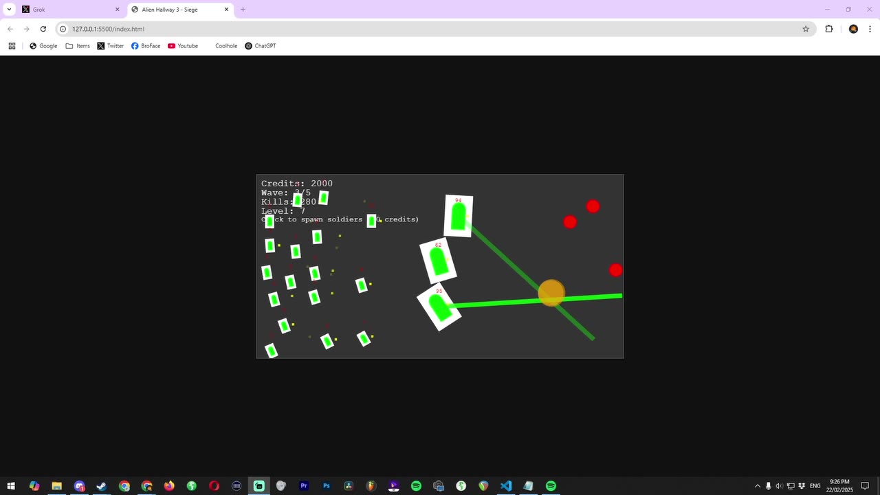Screen dimensions: 880x495
Task: Open the Windows Start menu
Action: (x=11, y=486)
